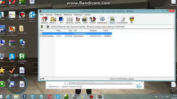Image resolution: width=177 pixels, height=99 pixels.
Task: Select the AutoHotkey Script desktop icon
Action: pos(22,59)
